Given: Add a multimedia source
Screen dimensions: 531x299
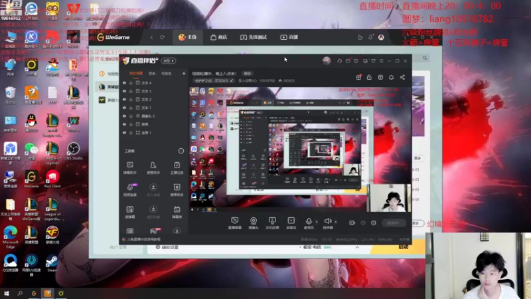Looking at the screenshot, I should coord(291,223).
